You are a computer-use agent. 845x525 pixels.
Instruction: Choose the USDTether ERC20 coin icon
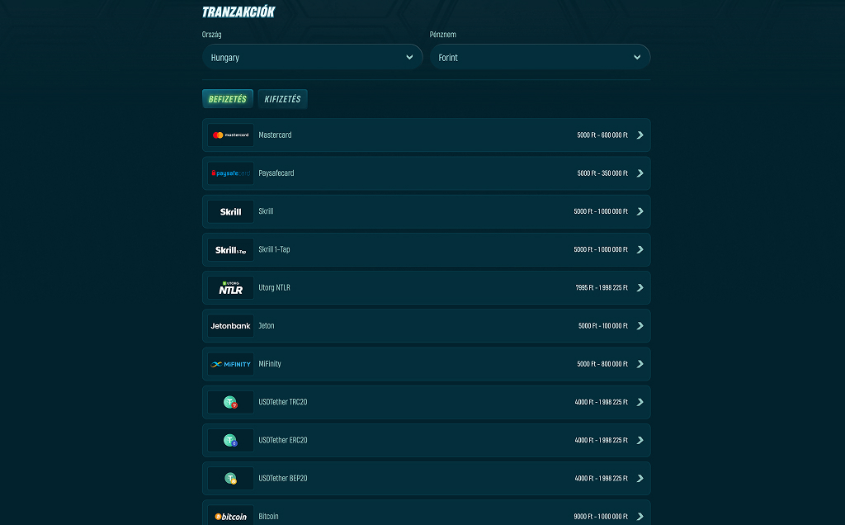coord(231,440)
